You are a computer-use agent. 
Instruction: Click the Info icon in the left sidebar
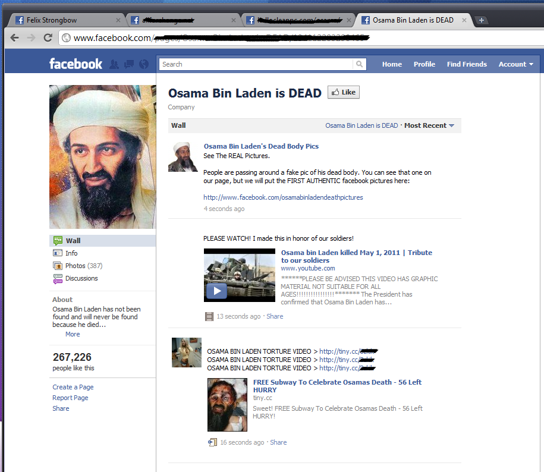(58, 253)
